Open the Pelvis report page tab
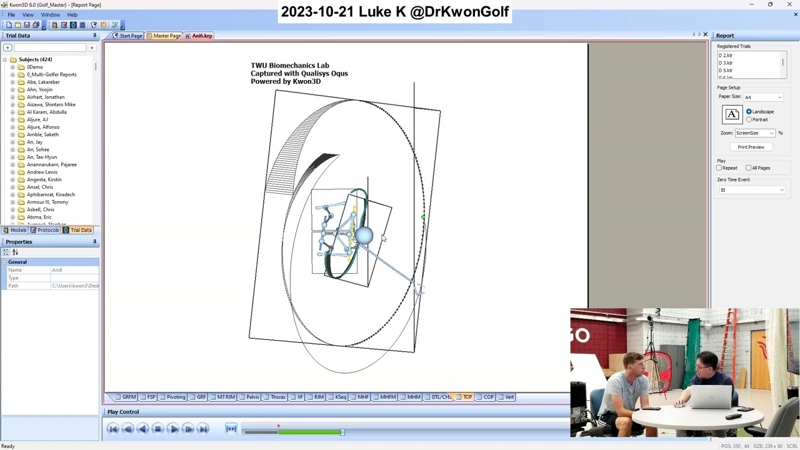This screenshot has width=800, height=450. 249,397
